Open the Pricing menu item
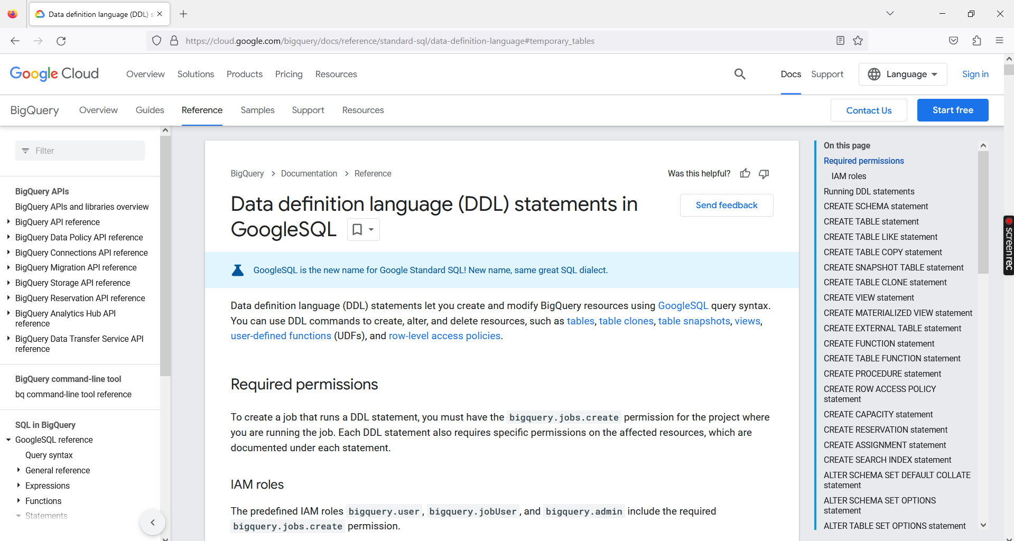This screenshot has height=541, width=1014. tap(289, 74)
